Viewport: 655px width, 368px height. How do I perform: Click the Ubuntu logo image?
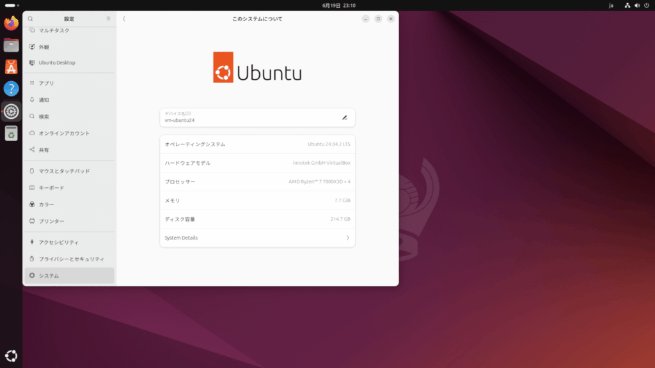click(257, 68)
